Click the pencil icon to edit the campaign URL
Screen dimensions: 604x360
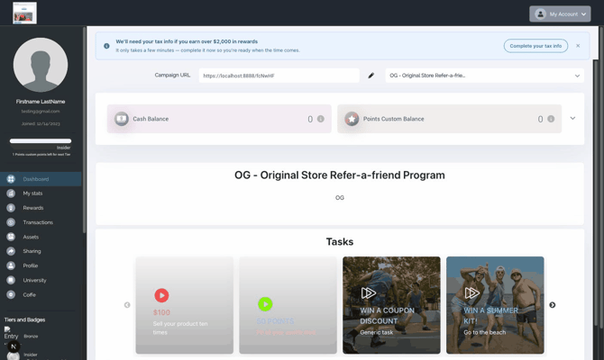(371, 76)
